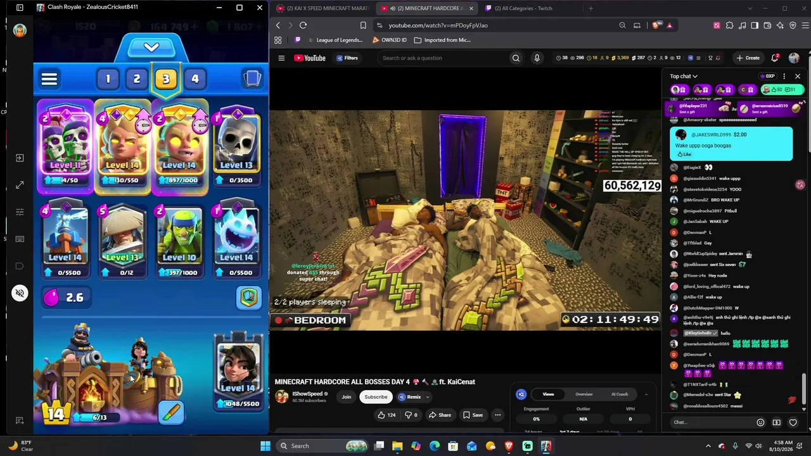
Task: Switch to deck slot 2
Action: pyautogui.click(x=137, y=79)
